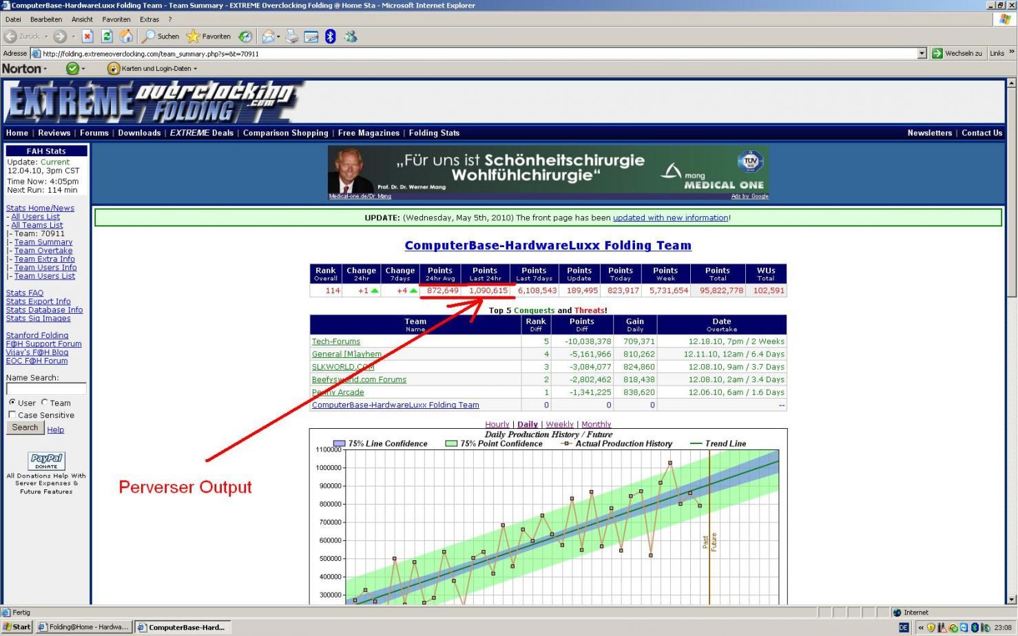Viewport: 1018px width, 636px height.
Task: Open the mail envelope toolbar icon
Action: pos(268,36)
